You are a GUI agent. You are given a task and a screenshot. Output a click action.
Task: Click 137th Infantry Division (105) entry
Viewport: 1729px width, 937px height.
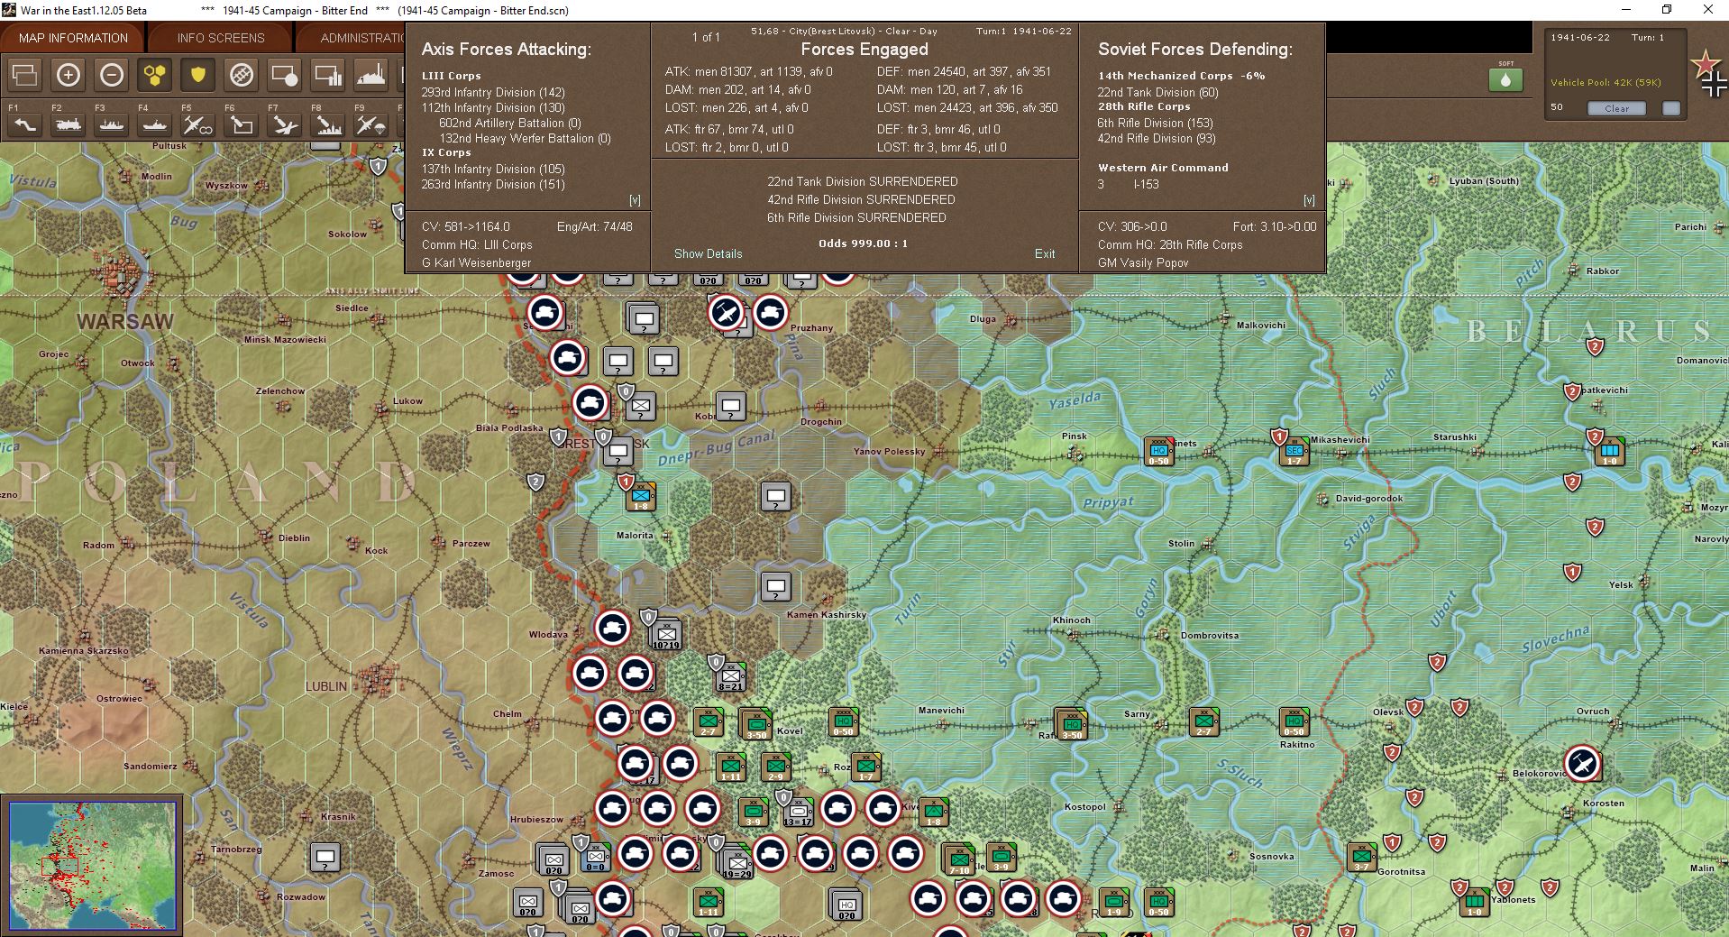point(493,169)
